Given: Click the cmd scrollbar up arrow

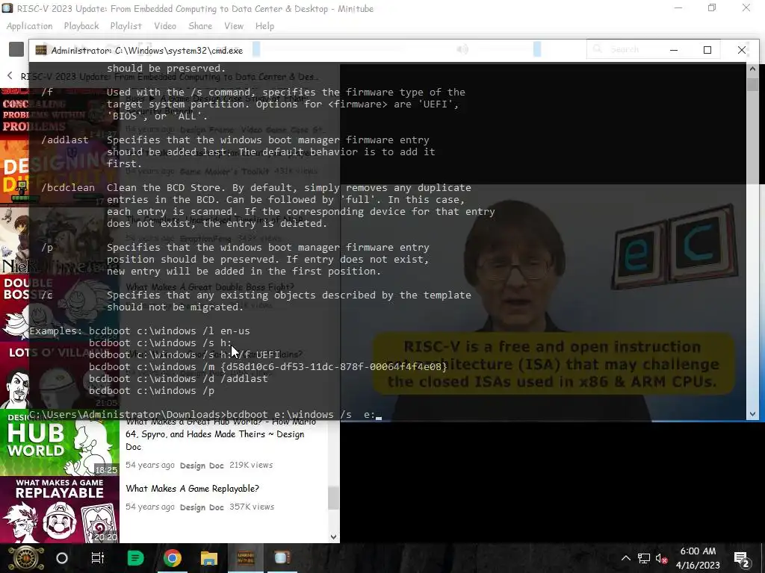Looking at the screenshot, I should (x=752, y=69).
